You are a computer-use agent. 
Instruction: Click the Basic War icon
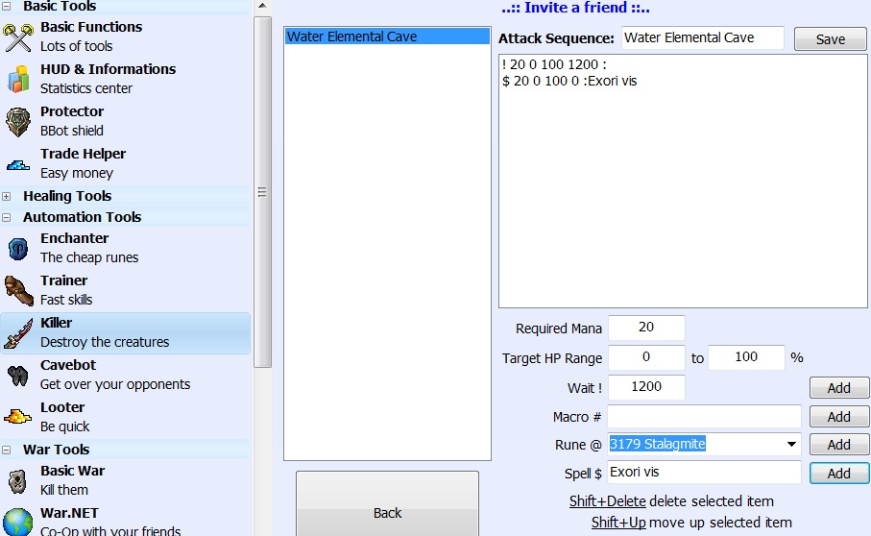click(18, 480)
